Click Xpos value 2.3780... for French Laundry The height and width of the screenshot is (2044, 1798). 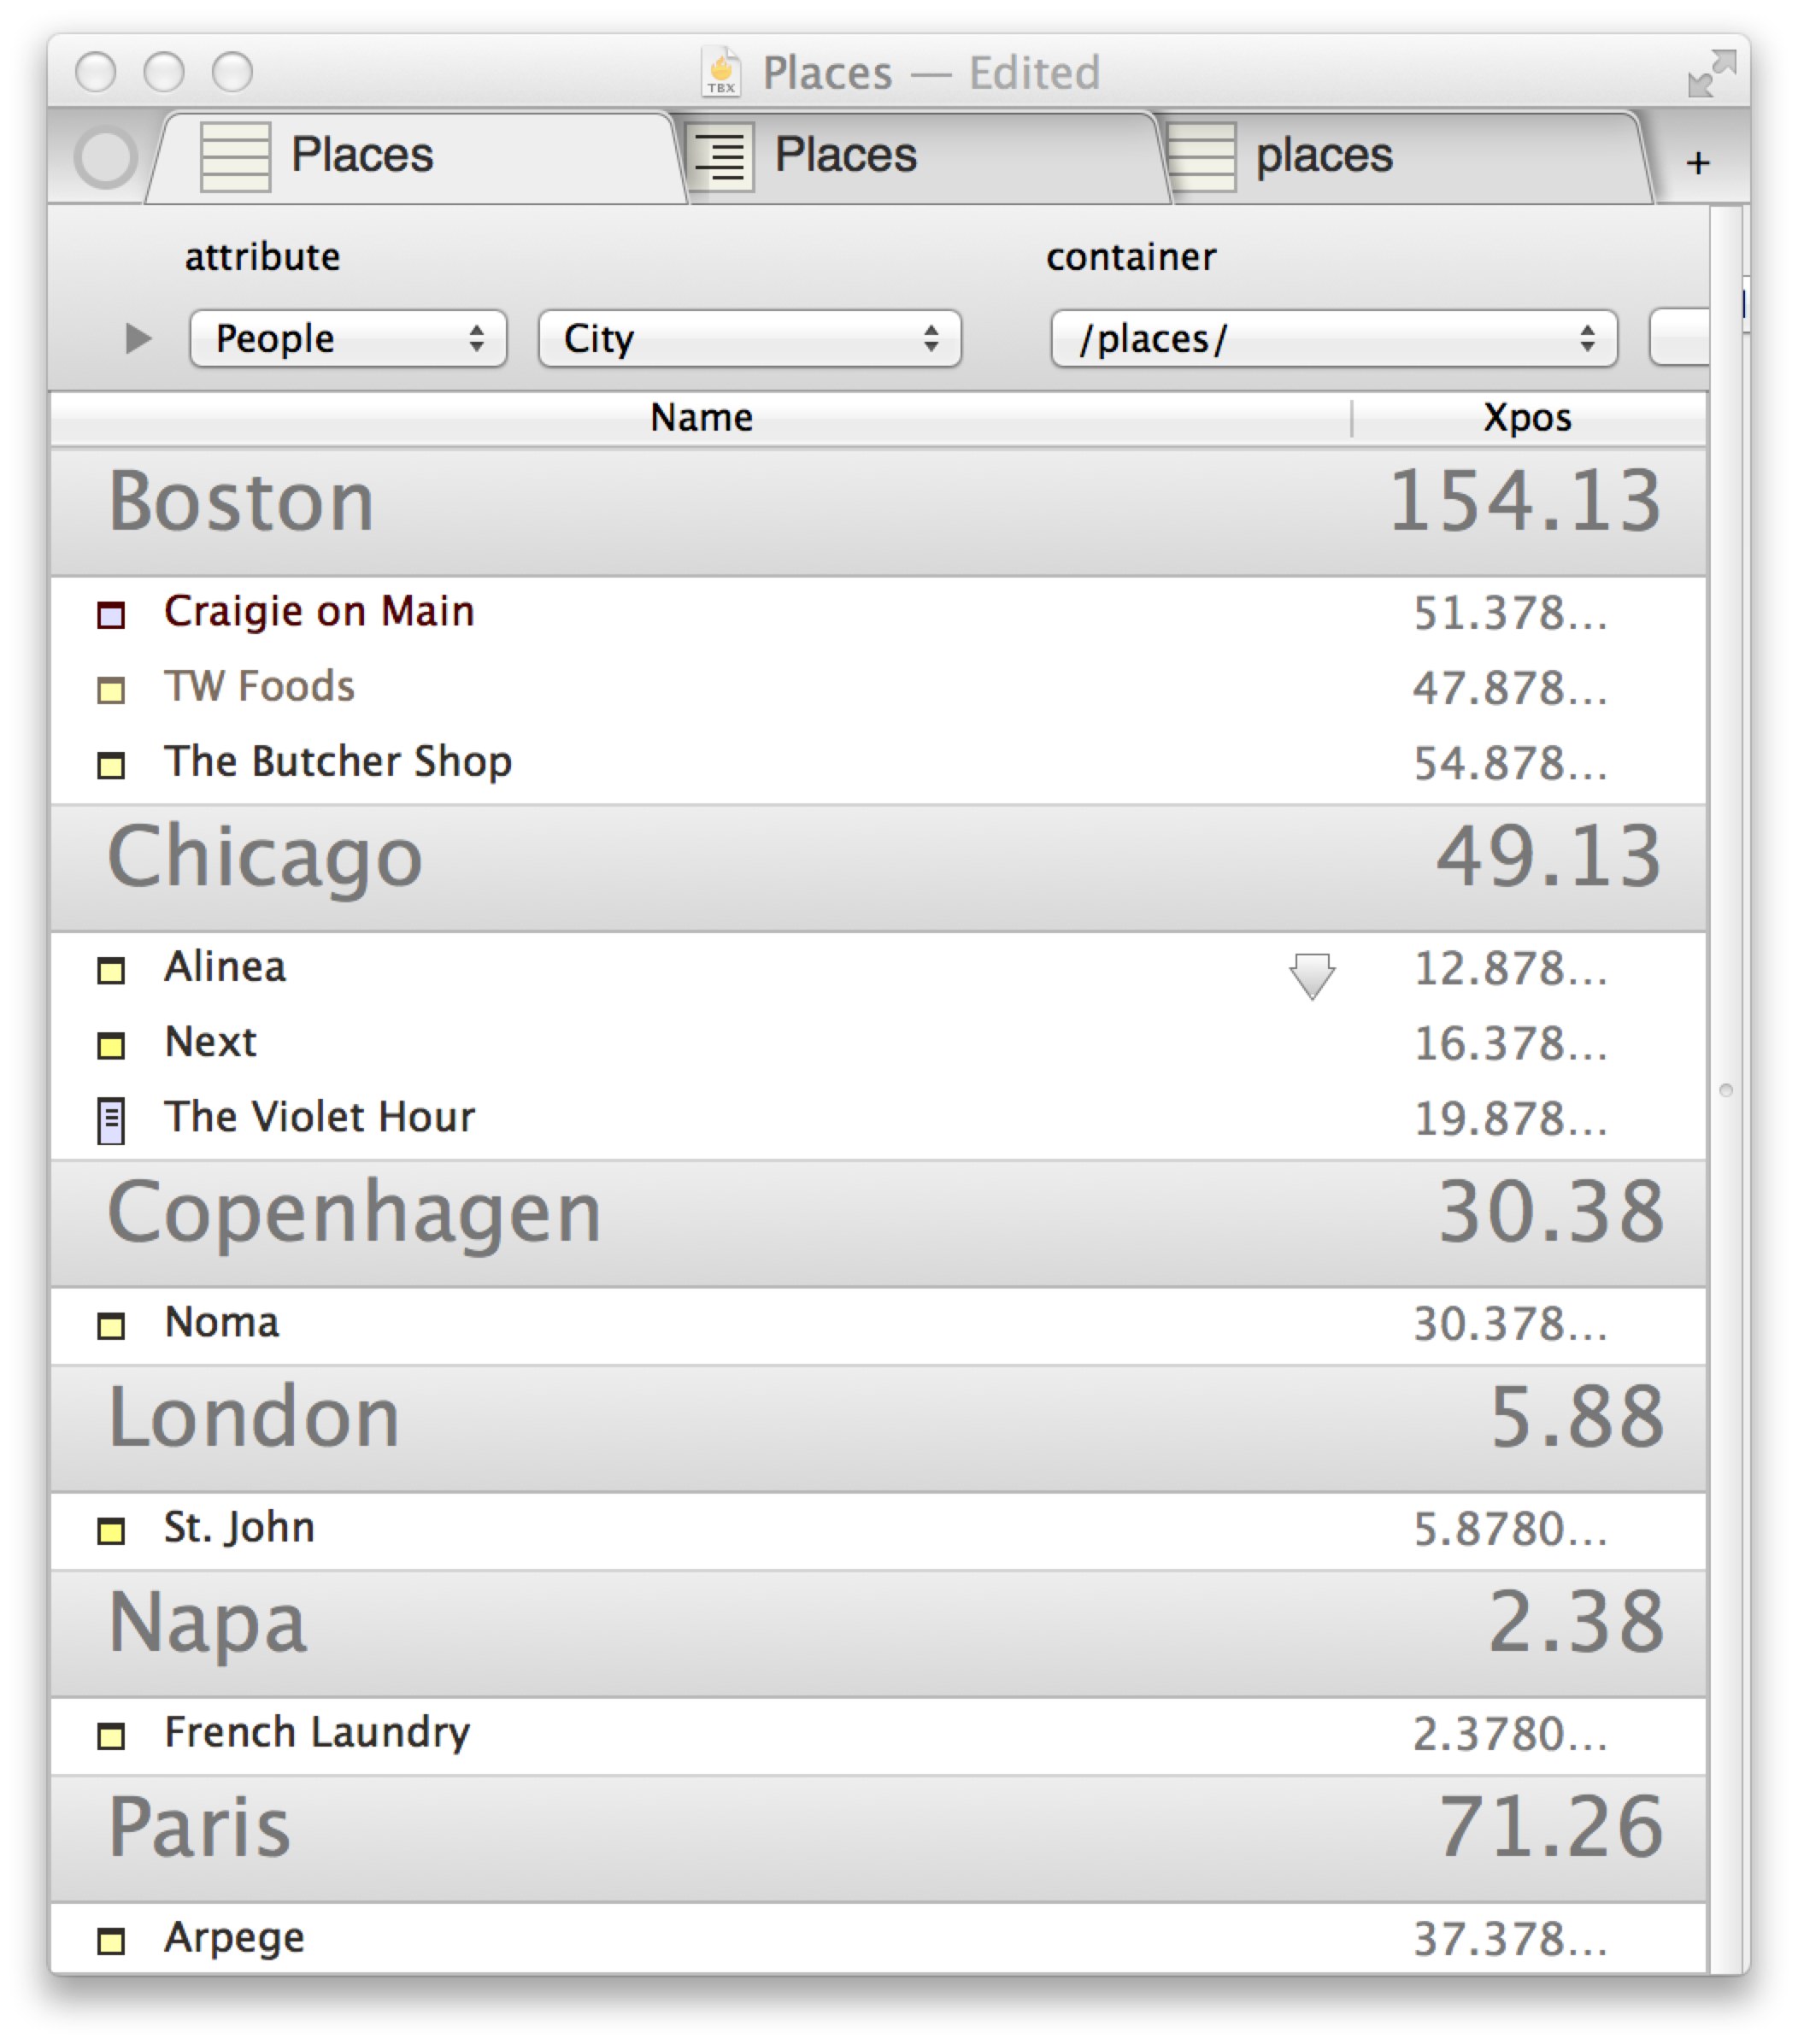coord(1510,1735)
